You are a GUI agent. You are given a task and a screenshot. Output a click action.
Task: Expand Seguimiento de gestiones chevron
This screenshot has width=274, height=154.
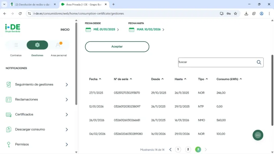click(x=67, y=85)
